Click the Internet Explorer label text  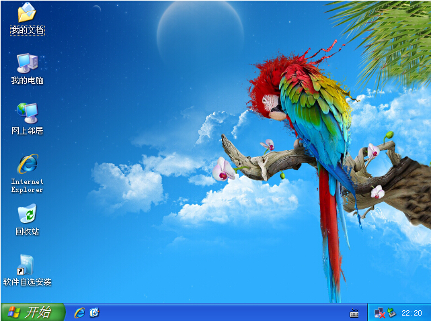(x=27, y=185)
